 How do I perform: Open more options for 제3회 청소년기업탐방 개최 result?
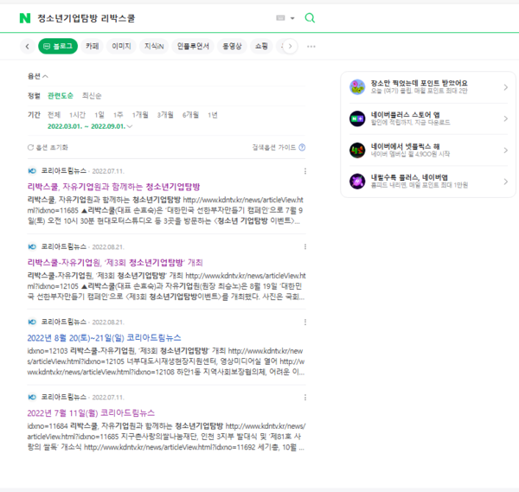(x=305, y=246)
